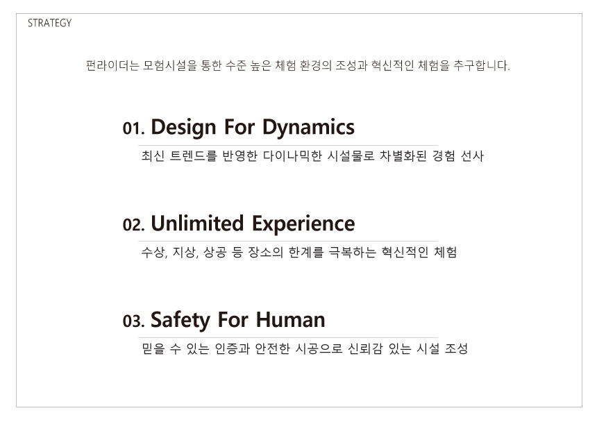Open the Safety For Human heading
Screen dimensions: 597x422
238,320
